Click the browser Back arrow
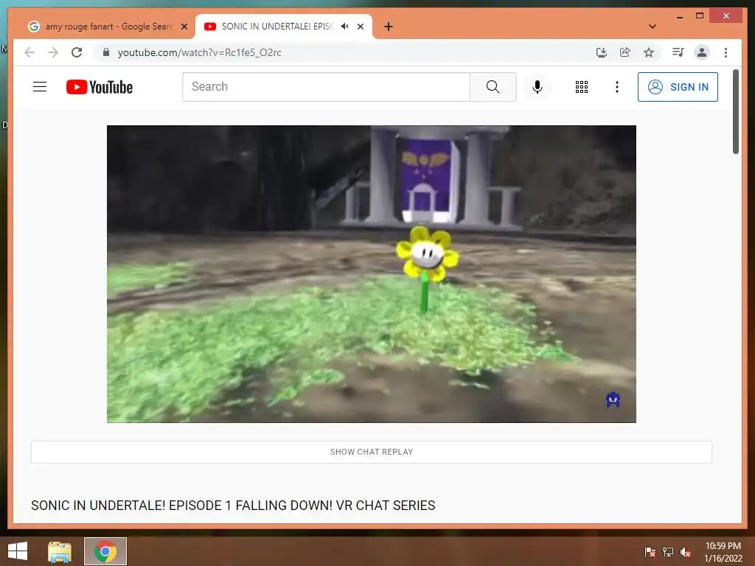The height and width of the screenshot is (566, 755). (x=29, y=52)
